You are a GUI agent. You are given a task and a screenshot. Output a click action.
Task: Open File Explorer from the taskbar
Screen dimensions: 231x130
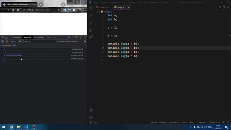point(19,127)
